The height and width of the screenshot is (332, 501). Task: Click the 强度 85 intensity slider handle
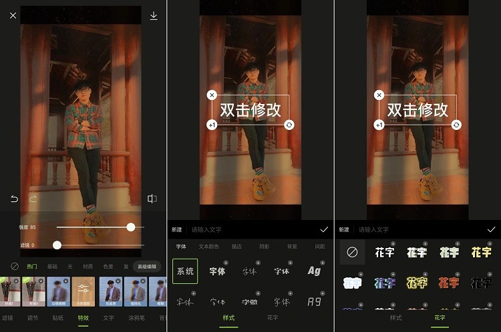(x=131, y=227)
